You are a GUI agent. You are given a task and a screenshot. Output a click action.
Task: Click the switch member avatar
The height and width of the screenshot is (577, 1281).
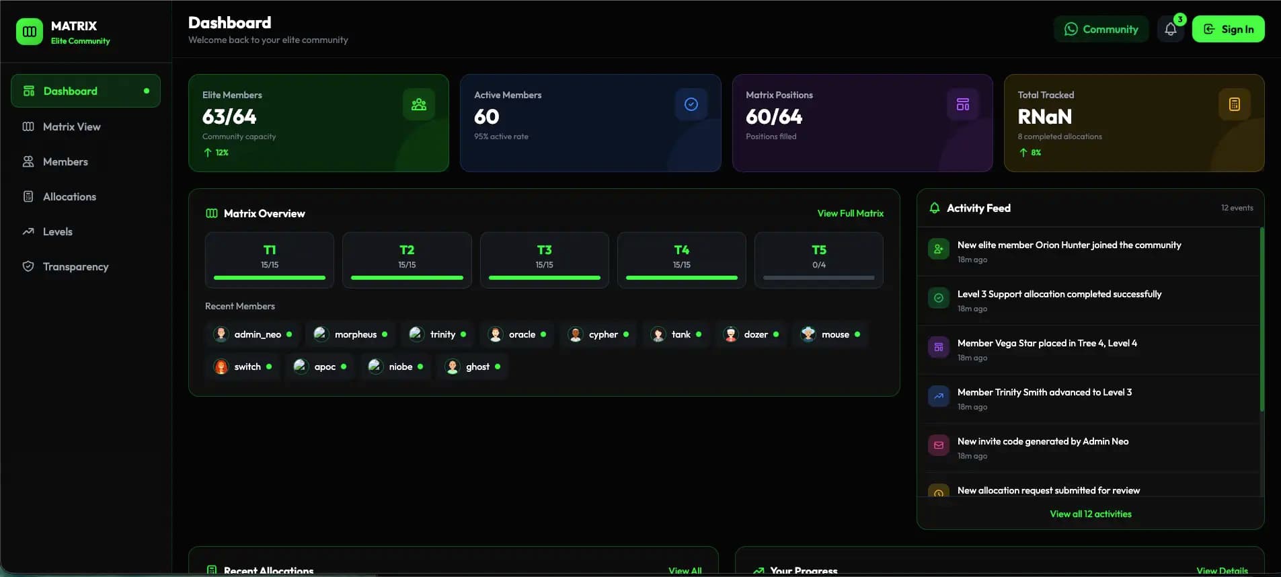[x=221, y=367]
